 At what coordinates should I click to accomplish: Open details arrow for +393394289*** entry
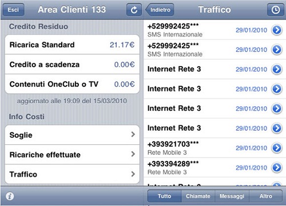coord(277,167)
